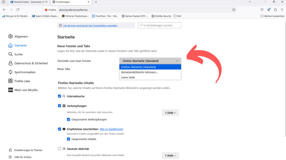Open Weitere Lesezeichen folder

(x=272, y=16)
